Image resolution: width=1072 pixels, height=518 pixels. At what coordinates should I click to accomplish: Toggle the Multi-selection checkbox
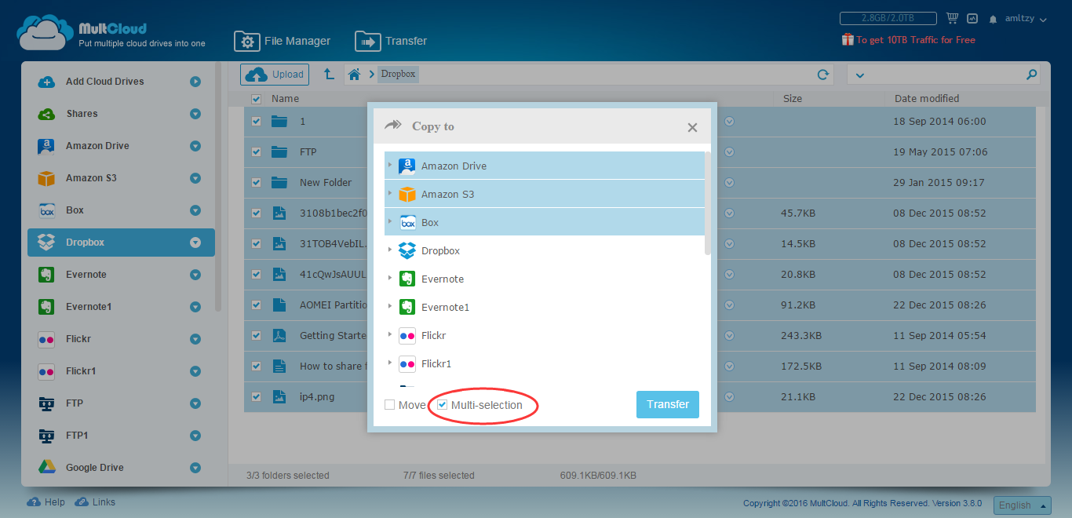(x=442, y=405)
